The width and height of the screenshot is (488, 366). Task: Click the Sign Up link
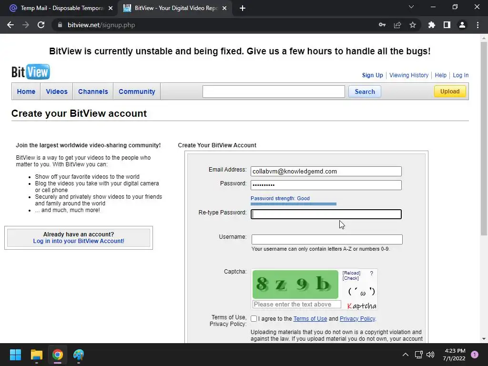372,75
